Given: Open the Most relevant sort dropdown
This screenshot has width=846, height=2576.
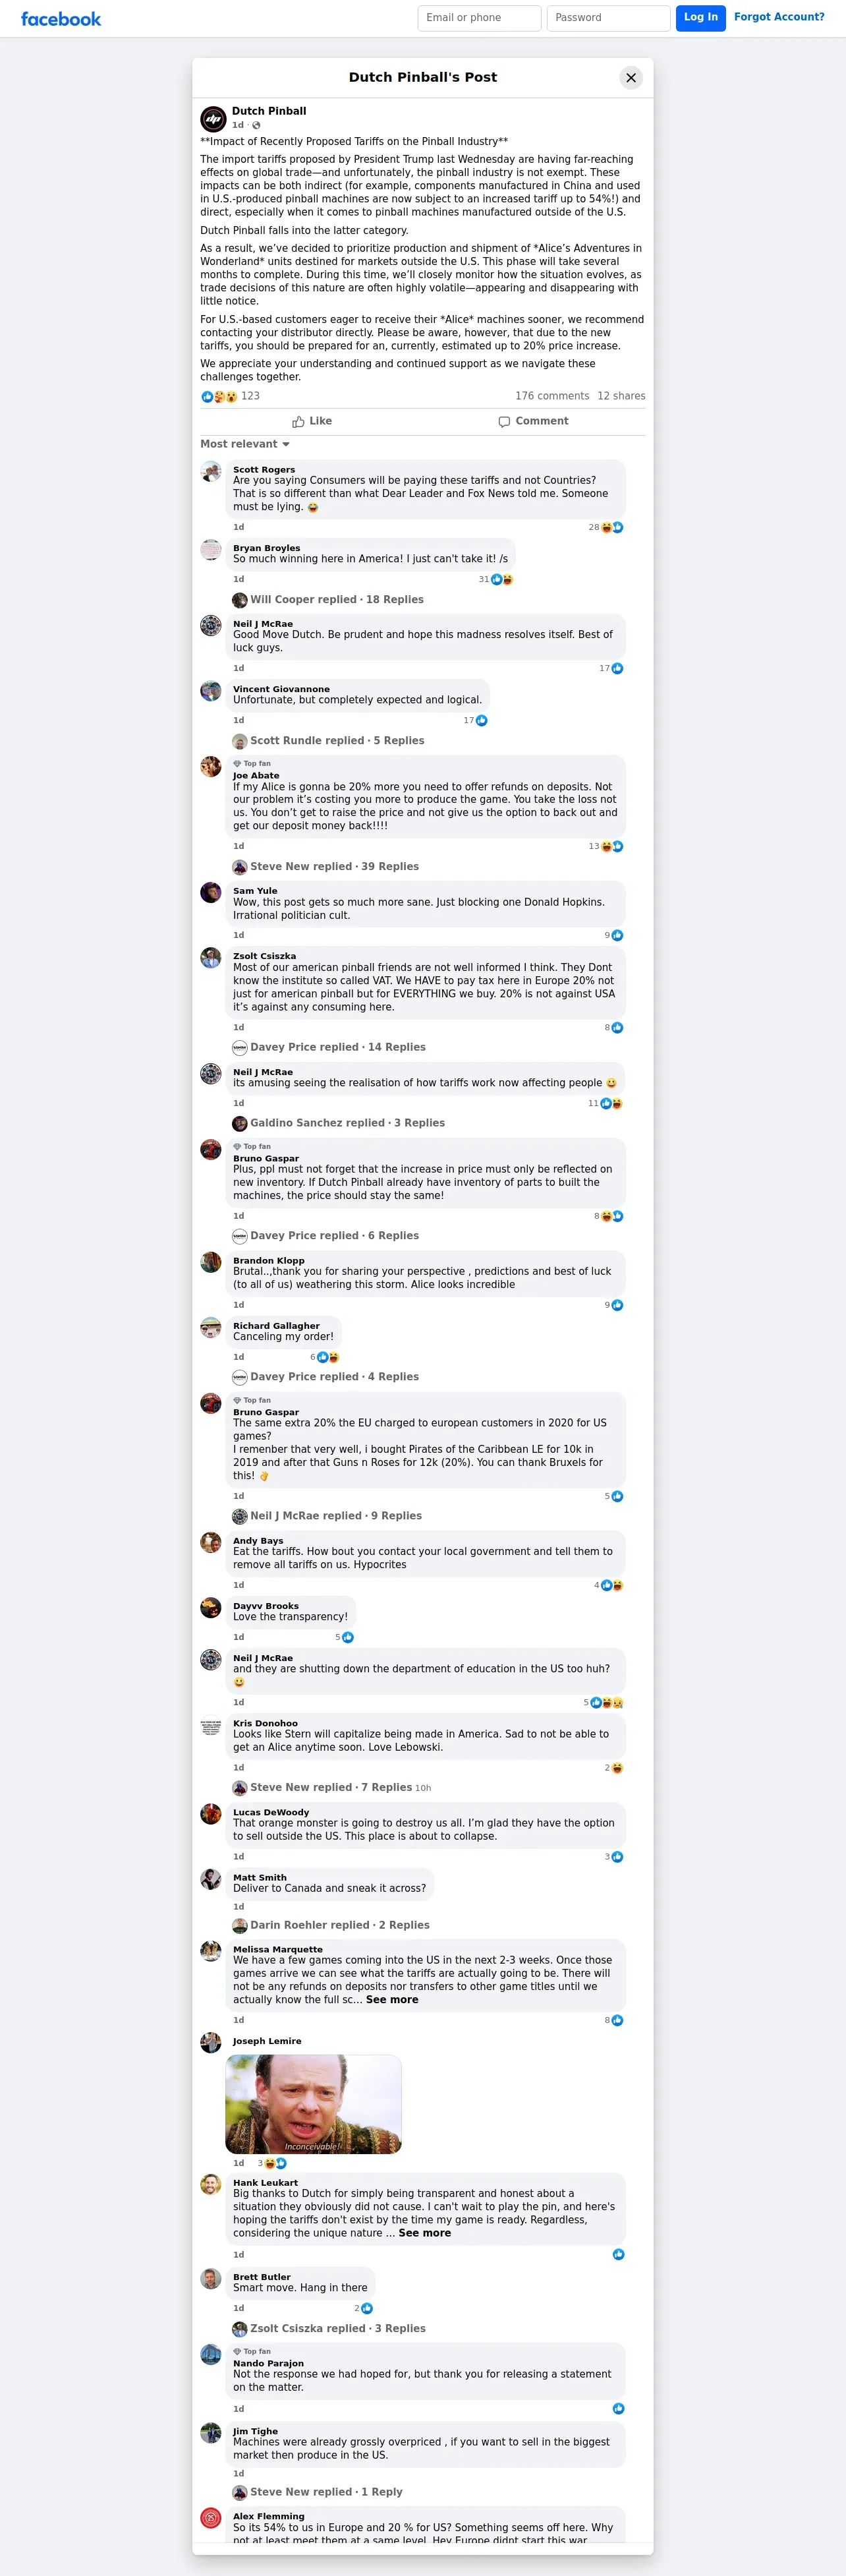Looking at the screenshot, I should [245, 445].
